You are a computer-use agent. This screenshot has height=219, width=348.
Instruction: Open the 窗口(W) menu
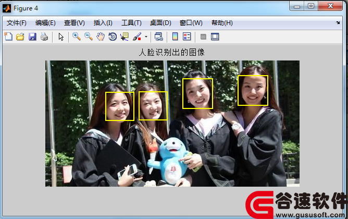click(x=191, y=22)
